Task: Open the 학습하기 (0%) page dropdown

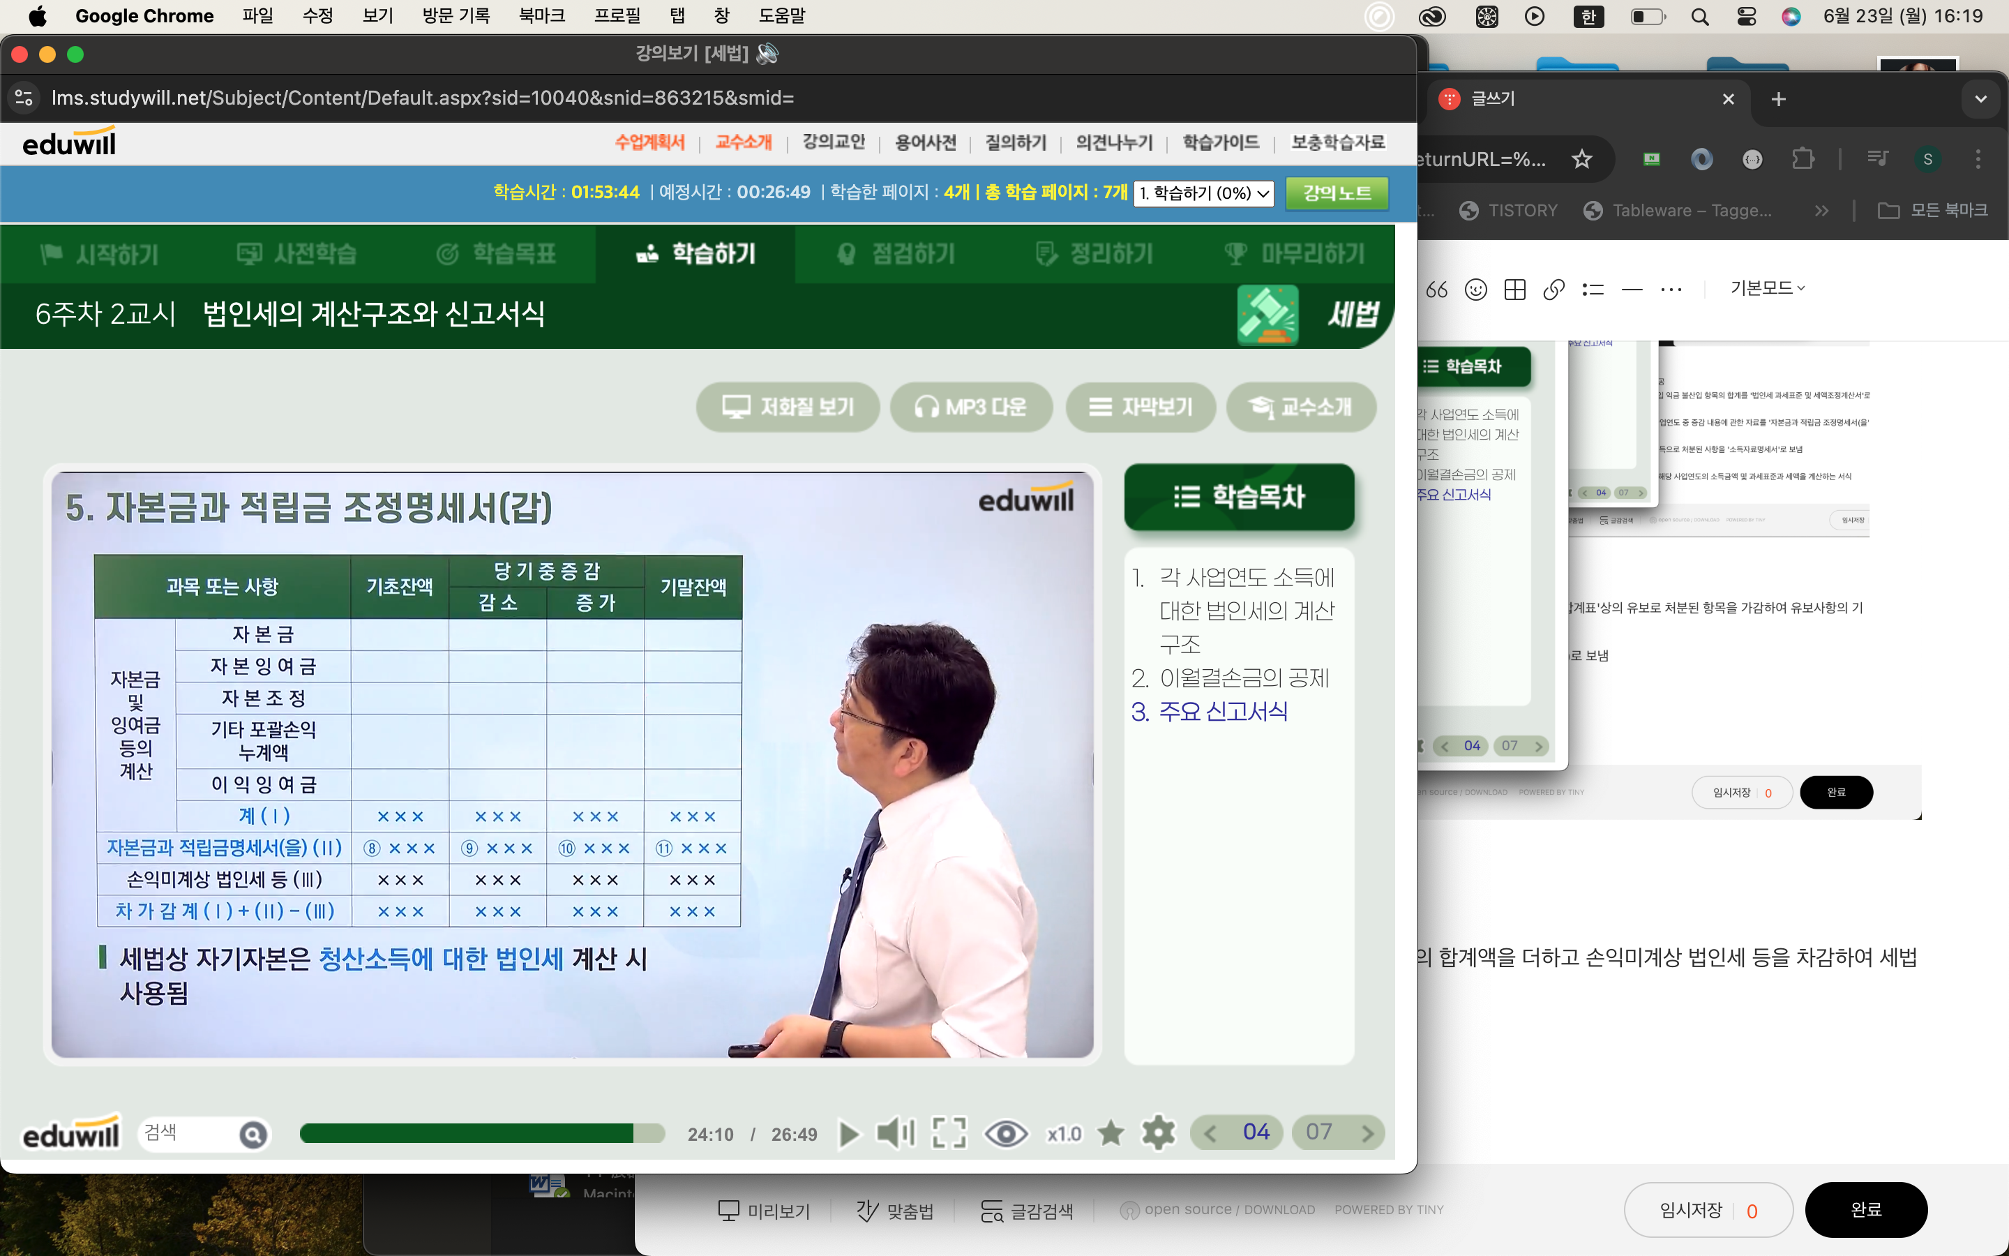Action: [x=1203, y=193]
